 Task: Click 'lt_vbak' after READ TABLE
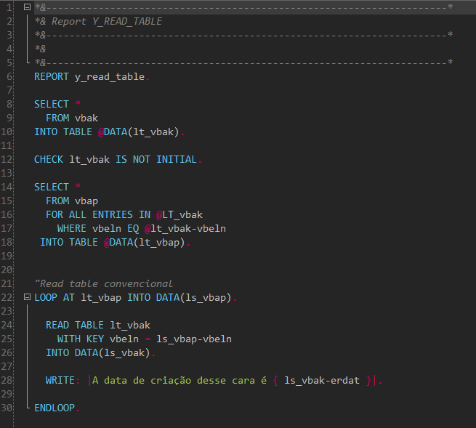click(130, 326)
